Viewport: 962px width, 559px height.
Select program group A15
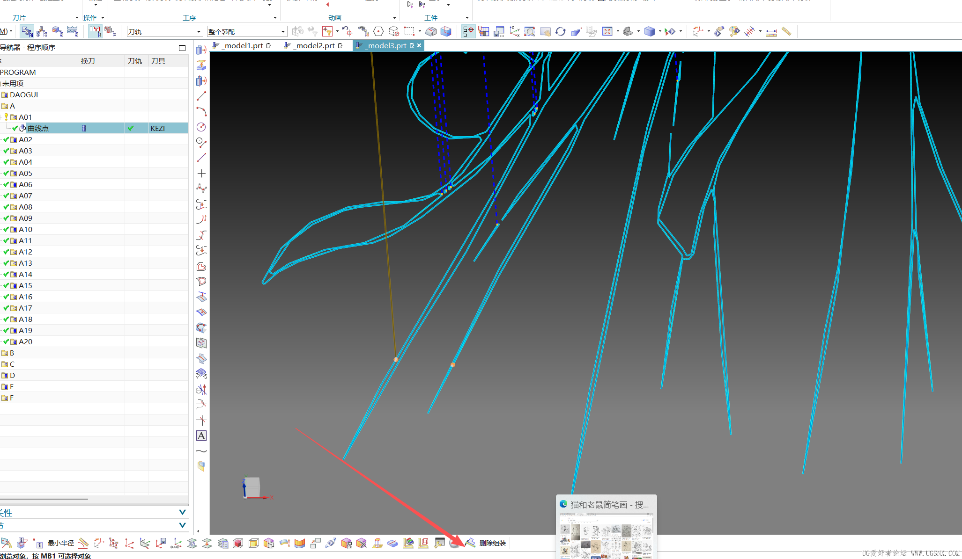pyautogui.click(x=25, y=285)
